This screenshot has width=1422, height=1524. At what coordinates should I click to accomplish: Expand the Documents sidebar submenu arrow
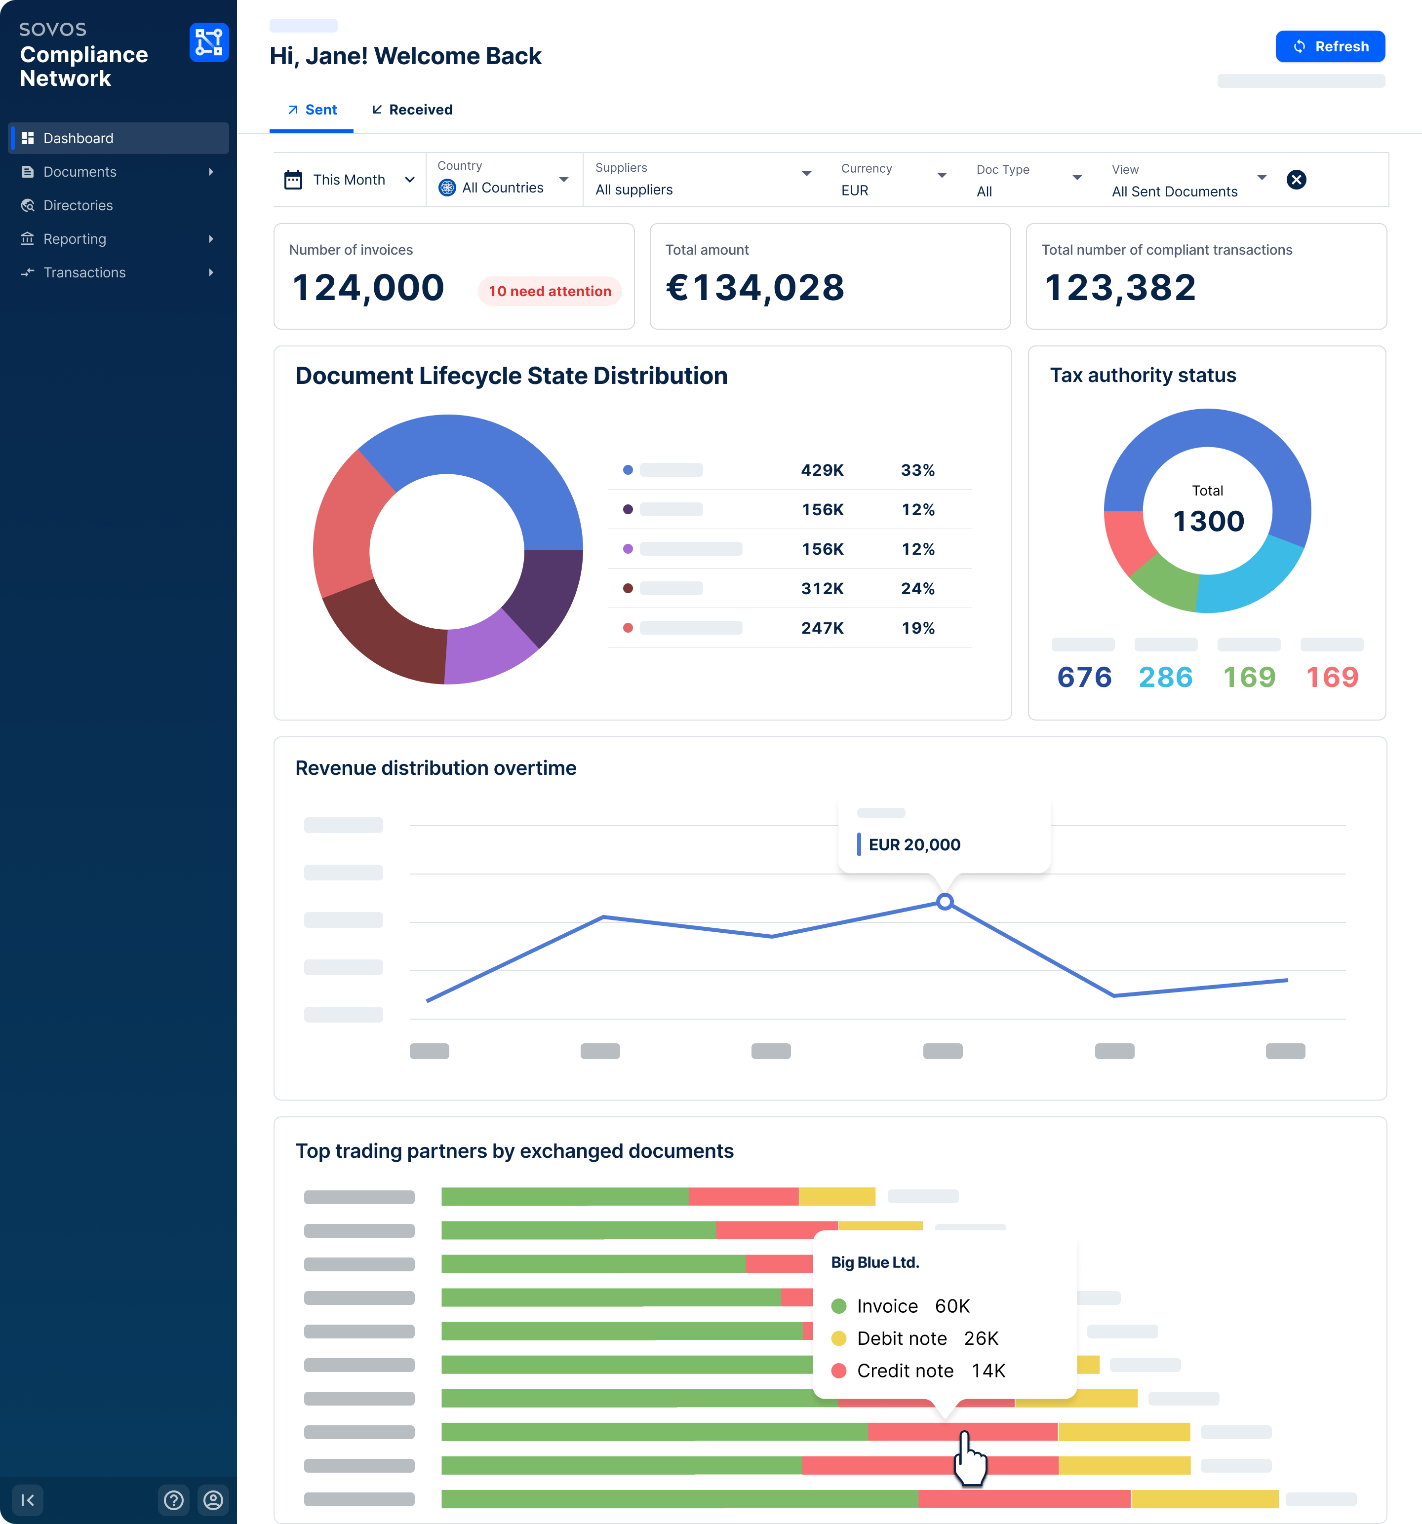pos(211,172)
